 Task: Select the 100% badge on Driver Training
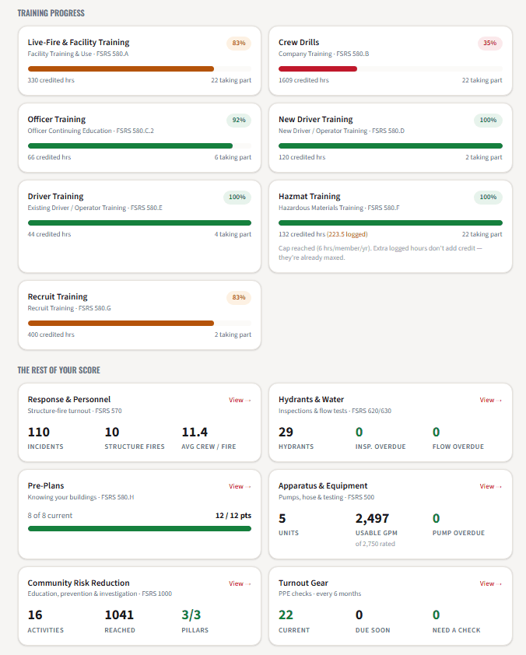[237, 197]
